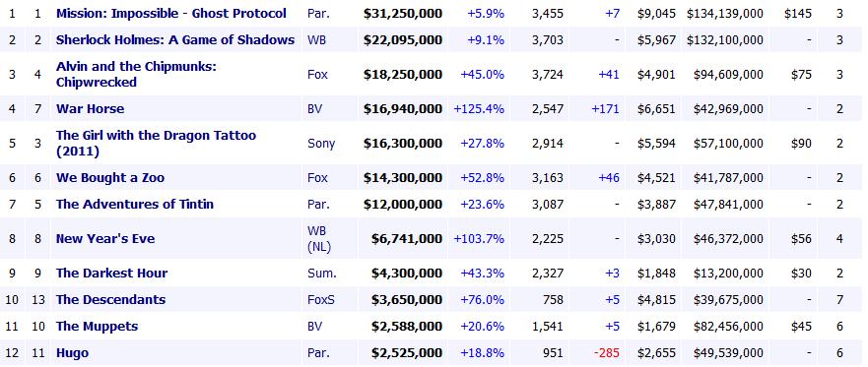Open Sherlock Holmes: A Game of Shadows

[x=175, y=39]
